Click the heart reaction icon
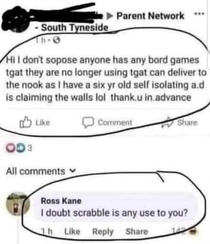 pyautogui.click(x=10, y=148)
